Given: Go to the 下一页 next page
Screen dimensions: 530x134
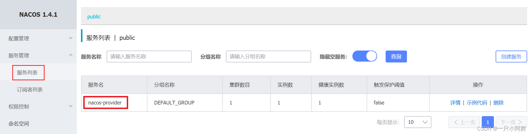Looking at the screenshot, I should 511,122.
